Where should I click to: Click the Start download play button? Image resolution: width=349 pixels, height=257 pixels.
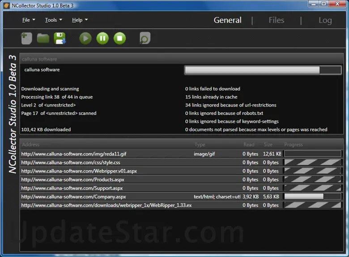[85, 39]
